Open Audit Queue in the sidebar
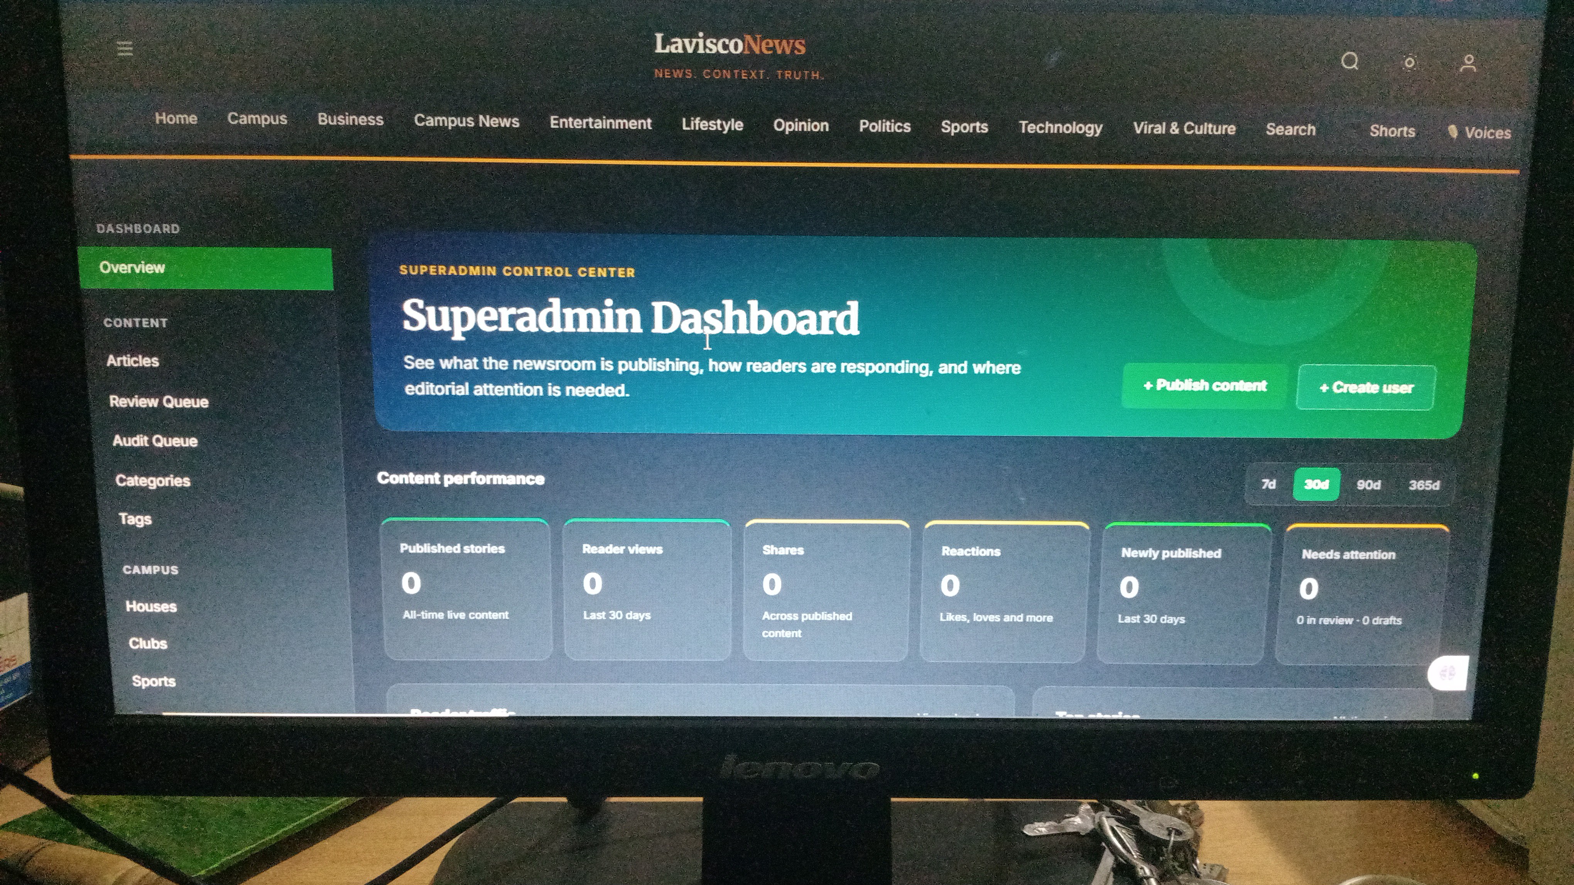 coord(155,441)
